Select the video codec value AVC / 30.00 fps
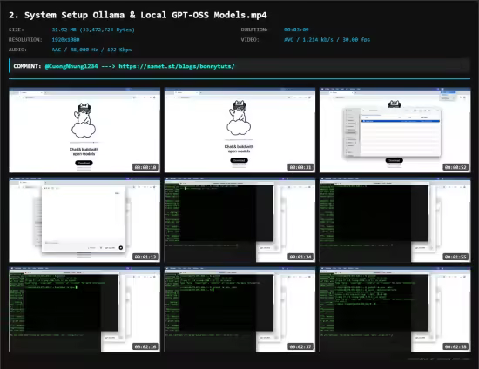Screen dimensions: 479x369 click(x=327, y=40)
